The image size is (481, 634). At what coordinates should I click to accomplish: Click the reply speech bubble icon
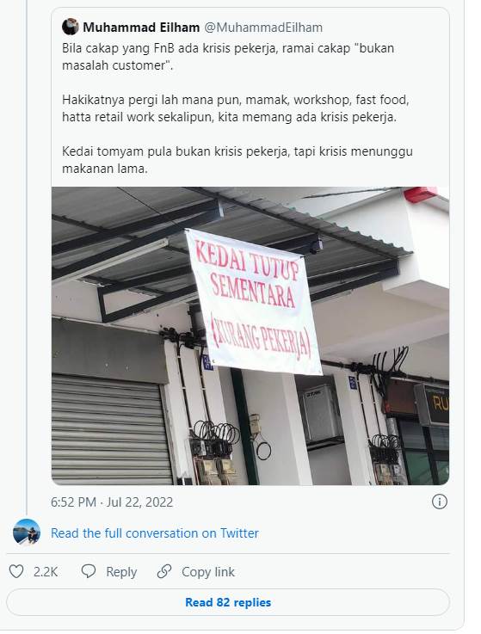88,571
